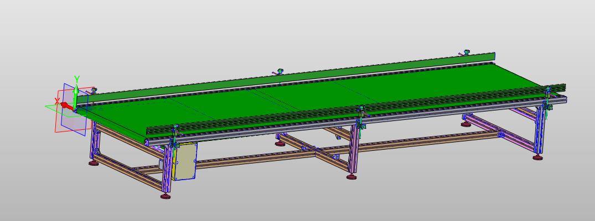Pick the blue plane of the coordinate triad
The height and width of the screenshot is (221, 595).
point(75,109)
